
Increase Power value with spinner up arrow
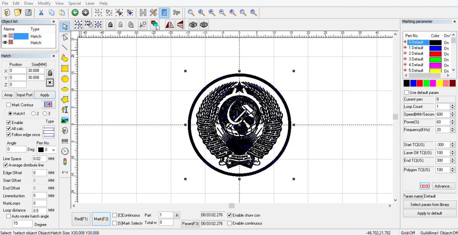(453, 121)
